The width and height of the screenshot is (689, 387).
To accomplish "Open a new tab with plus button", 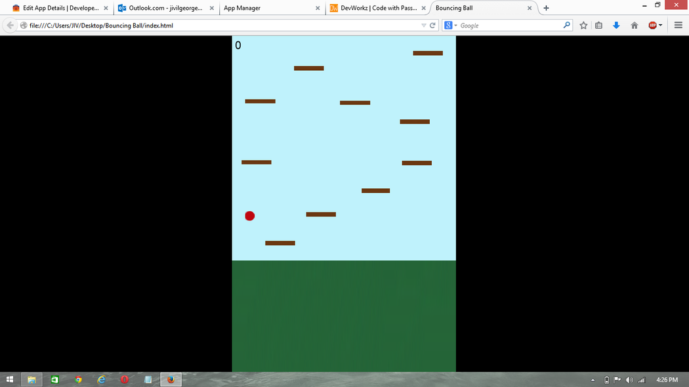I will [x=546, y=8].
